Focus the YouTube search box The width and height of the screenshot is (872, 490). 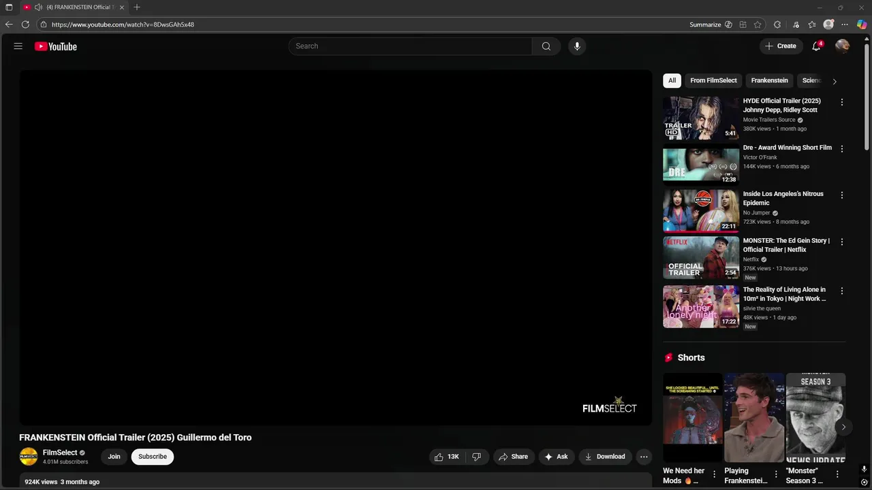coord(411,46)
